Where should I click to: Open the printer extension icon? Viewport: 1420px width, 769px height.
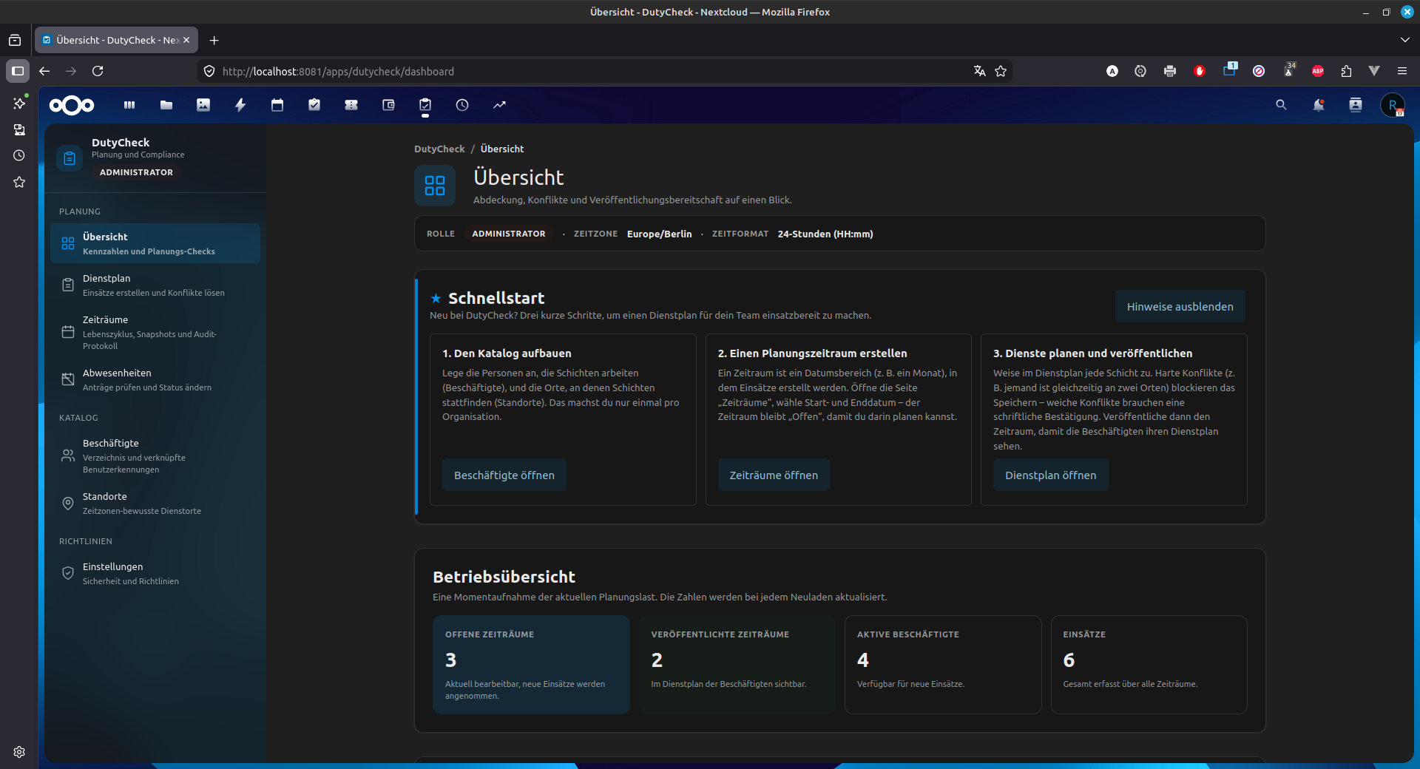click(x=1170, y=71)
